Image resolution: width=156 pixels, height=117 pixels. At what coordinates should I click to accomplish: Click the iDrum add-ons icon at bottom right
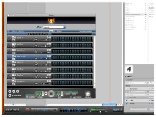coord(88,93)
